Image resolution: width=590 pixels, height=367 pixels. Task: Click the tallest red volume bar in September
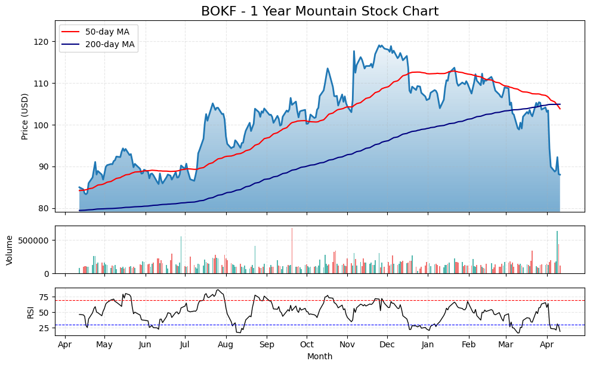tap(292, 251)
